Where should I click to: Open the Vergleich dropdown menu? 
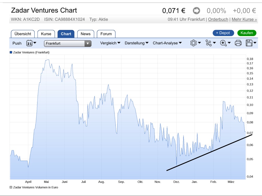point(110,43)
